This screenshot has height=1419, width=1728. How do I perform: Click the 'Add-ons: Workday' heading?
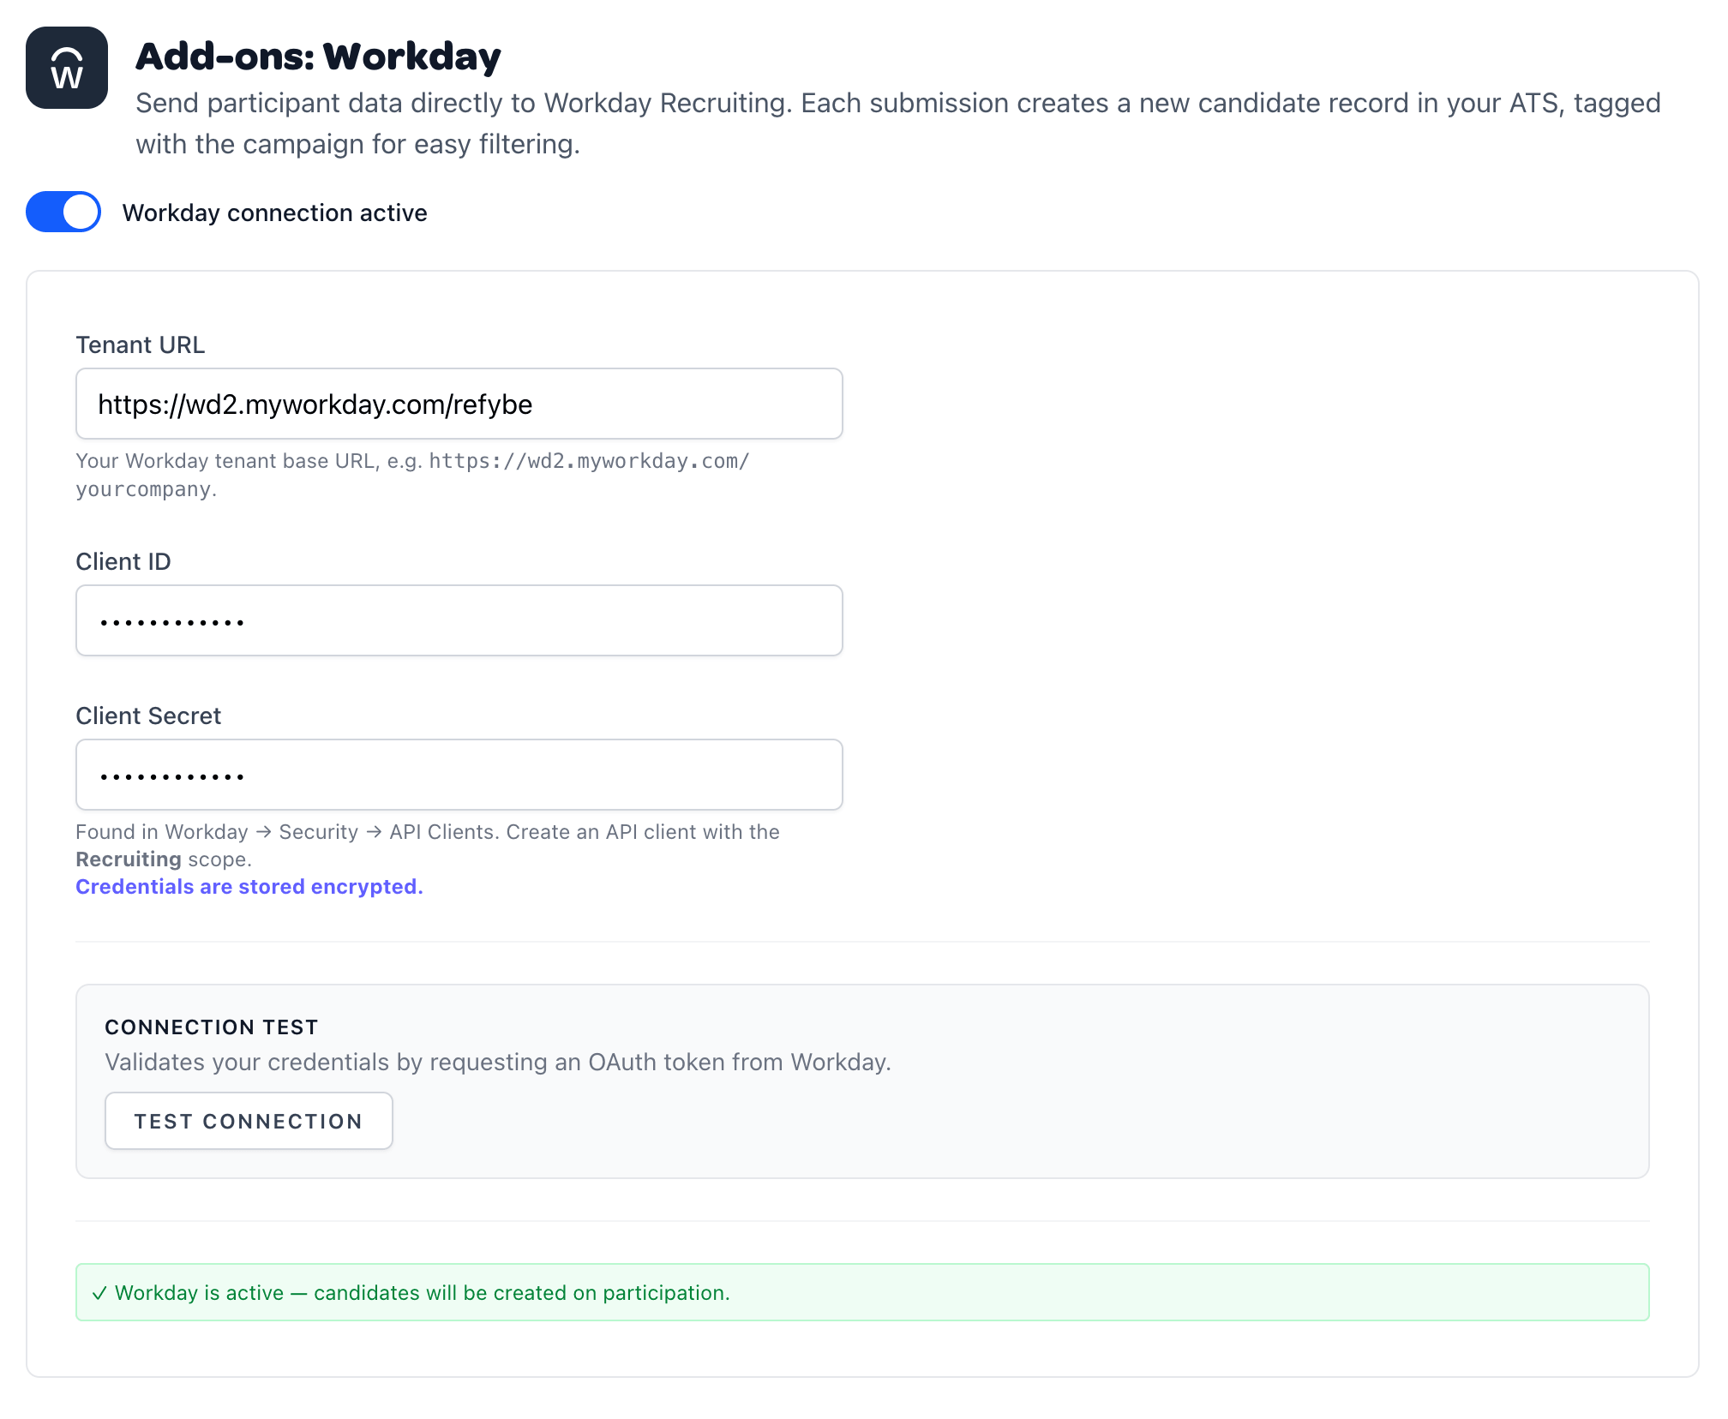coord(318,57)
